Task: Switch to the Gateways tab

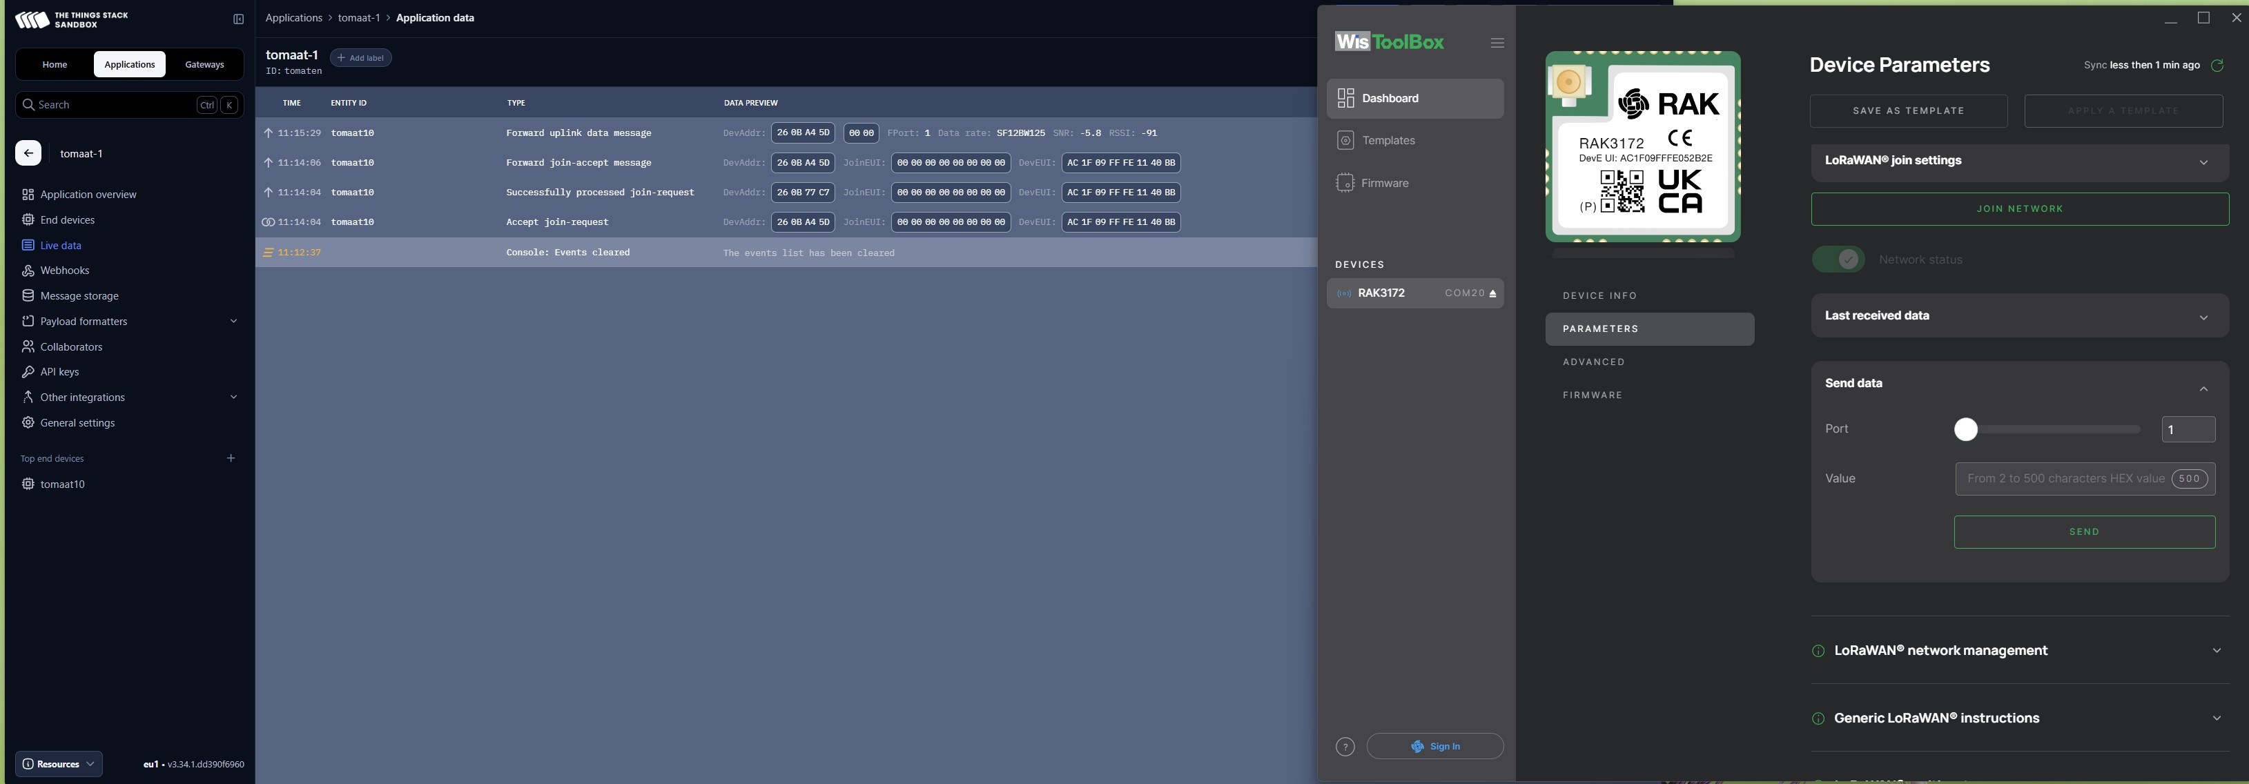Action: click(204, 65)
